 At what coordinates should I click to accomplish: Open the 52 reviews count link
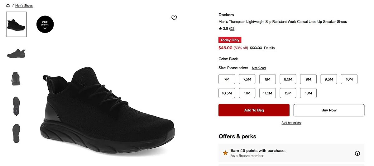(232, 29)
